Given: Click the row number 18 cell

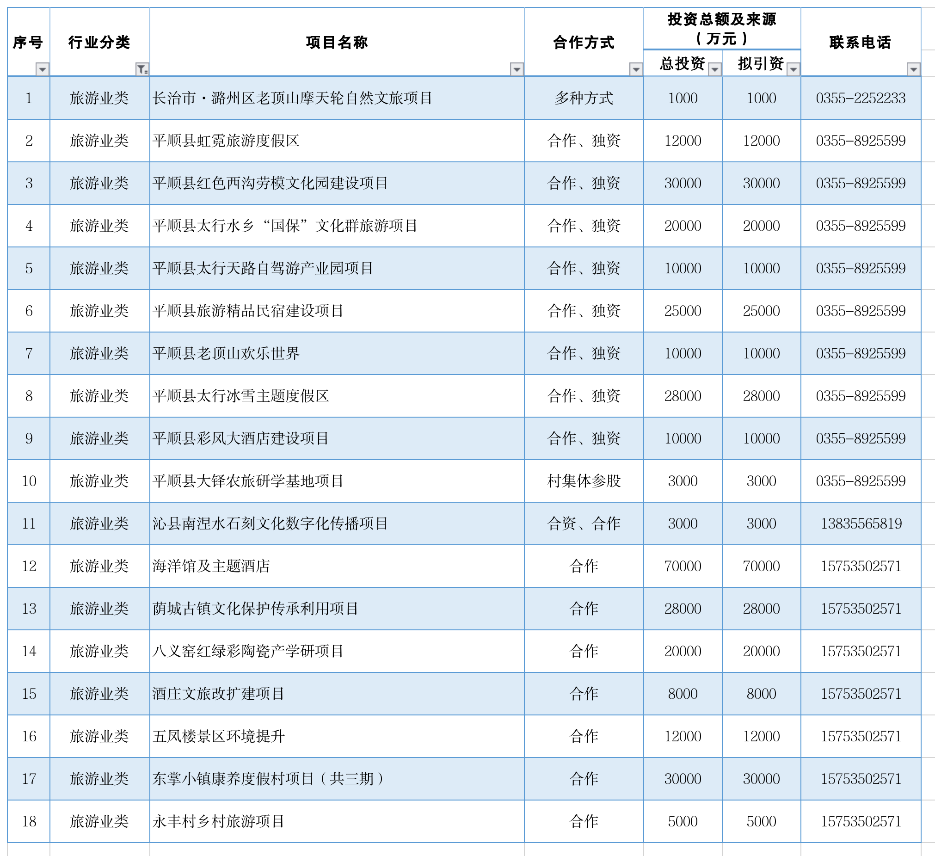Looking at the screenshot, I should pyautogui.click(x=29, y=821).
